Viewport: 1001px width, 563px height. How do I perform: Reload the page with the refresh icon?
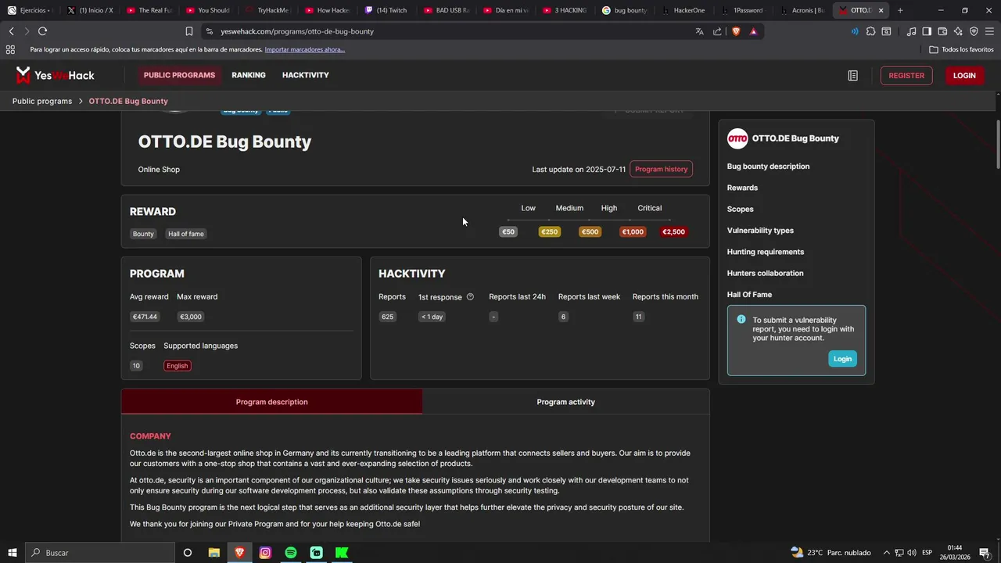point(42,31)
